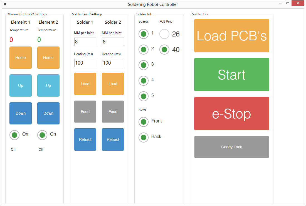
Task: Edit Solder 1 MM per Joint field
Action: click(85, 42)
